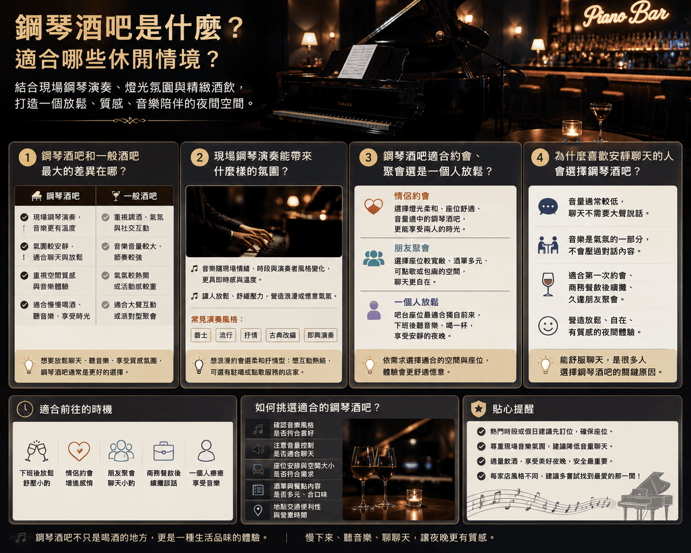Click the checkmark beside 適合慢慢喝酒
The image size is (691, 553).
24,305
